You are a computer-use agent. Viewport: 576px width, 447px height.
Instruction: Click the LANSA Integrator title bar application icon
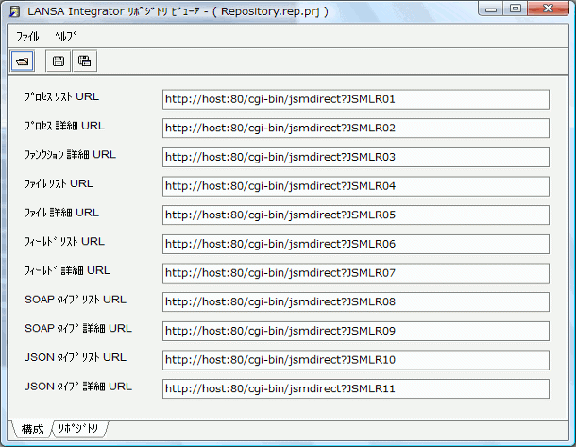point(15,11)
